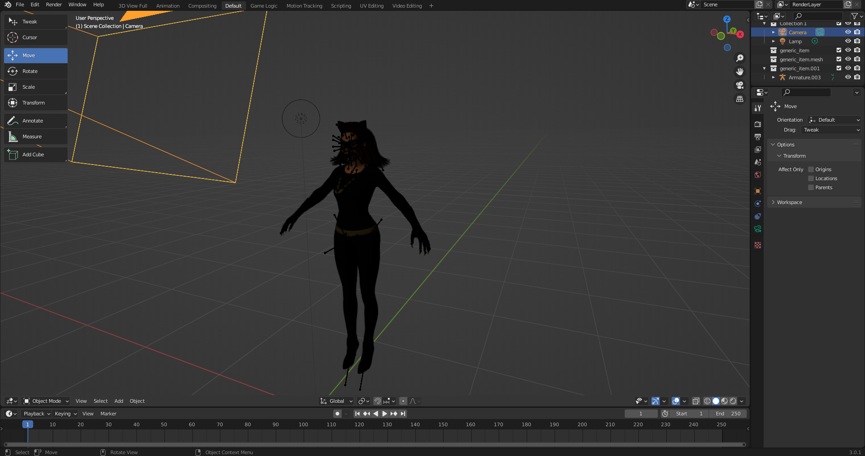Click the Marker menu in timeline

point(108,414)
